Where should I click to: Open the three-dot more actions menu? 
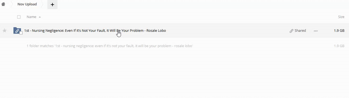tap(316, 31)
